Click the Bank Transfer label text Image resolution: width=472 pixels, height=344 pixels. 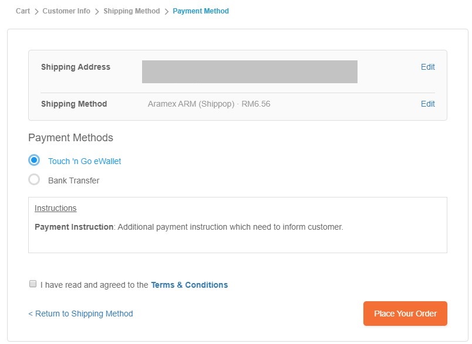click(74, 180)
